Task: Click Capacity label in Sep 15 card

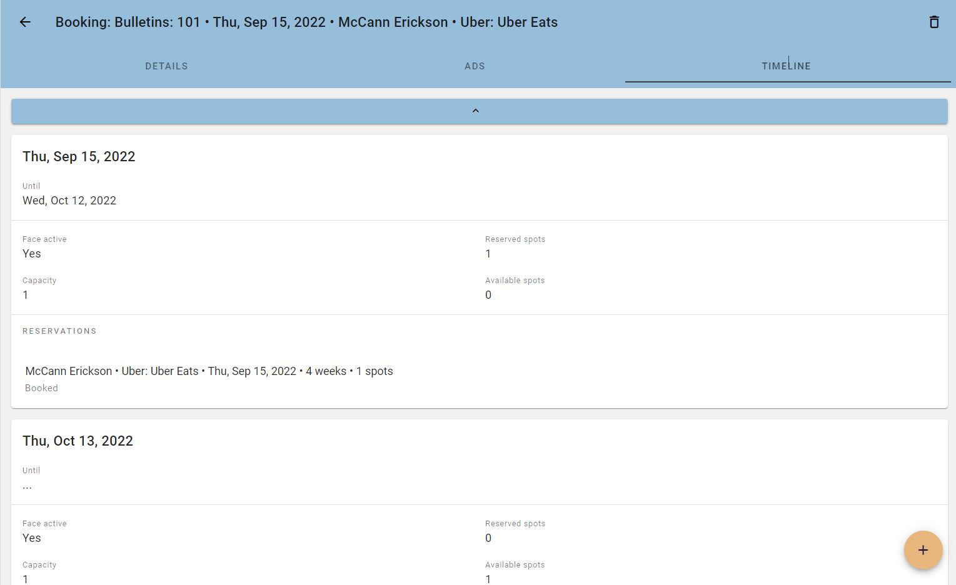Action: [x=39, y=281]
